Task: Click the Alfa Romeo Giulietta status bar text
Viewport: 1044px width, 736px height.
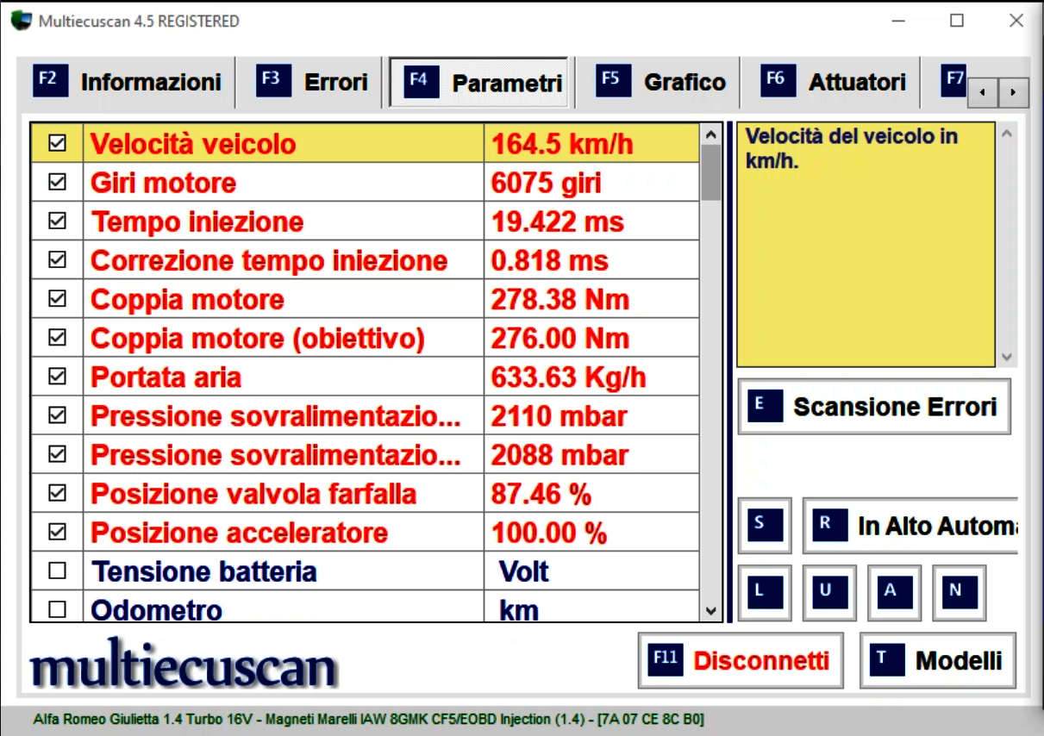Action: [x=368, y=719]
